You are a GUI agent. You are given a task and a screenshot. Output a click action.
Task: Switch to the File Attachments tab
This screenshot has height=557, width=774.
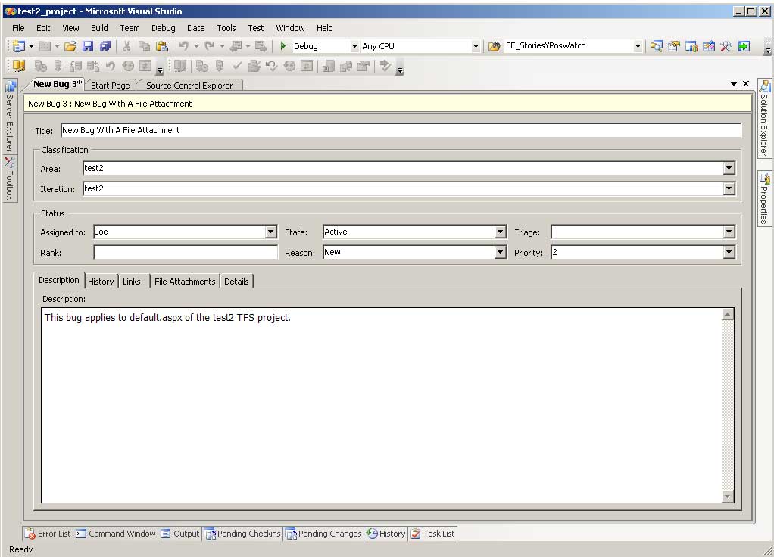pyautogui.click(x=185, y=282)
